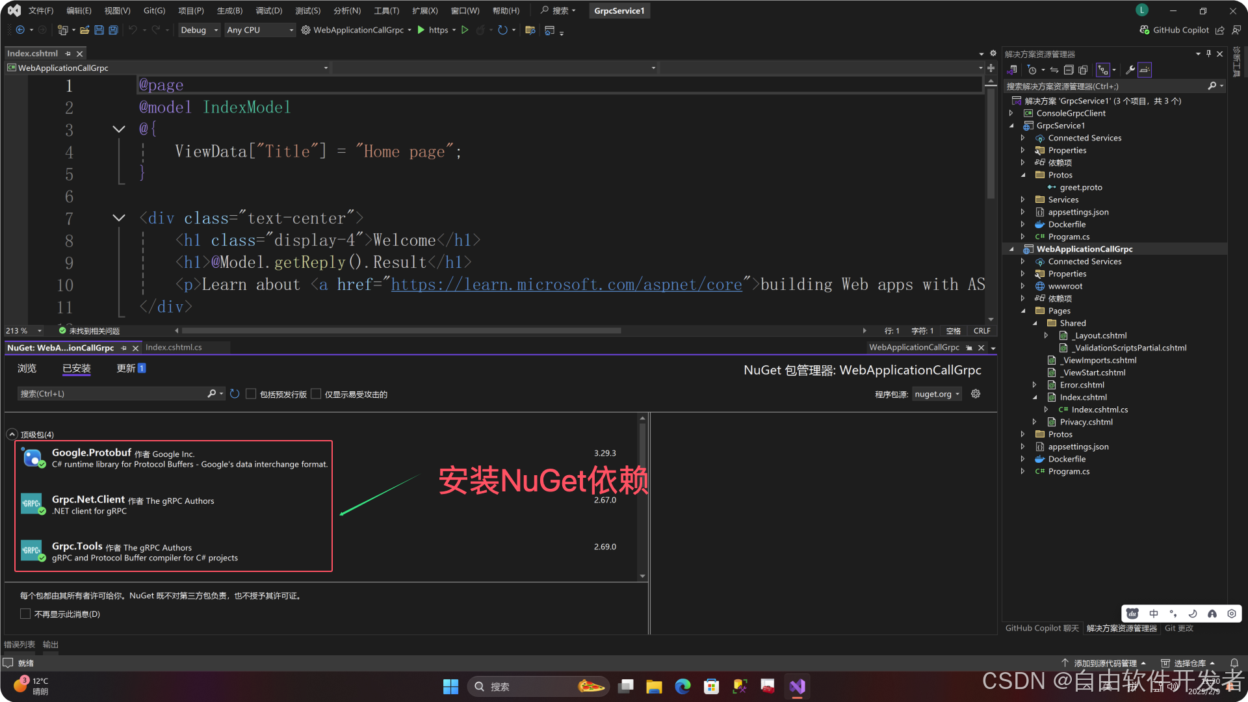This screenshot has width=1248, height=702.
Task: Open the Output tab at bottom
Action: pyautogui.click(x=51, y=644)
